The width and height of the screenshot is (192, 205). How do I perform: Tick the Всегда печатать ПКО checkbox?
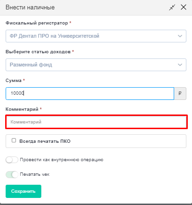[x=14, y=140]
